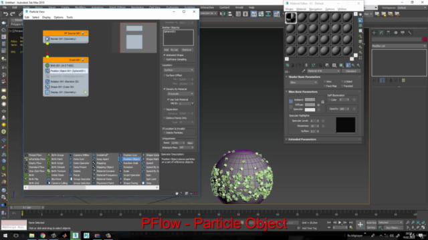The width and height of the screenshot is (428, 240).
Task: Open Particle View Select menu
Action: pos(35,17)
